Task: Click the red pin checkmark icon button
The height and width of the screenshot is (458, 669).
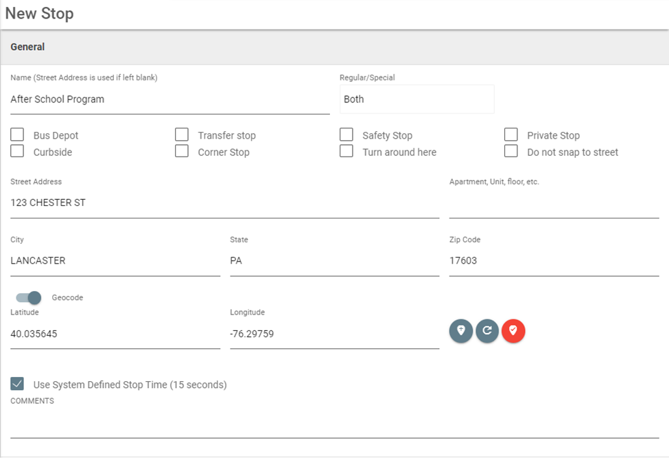Action: click(513, 331)
